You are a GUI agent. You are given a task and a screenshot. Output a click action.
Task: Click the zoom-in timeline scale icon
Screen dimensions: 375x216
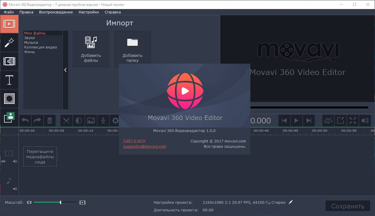click(82, 202)
